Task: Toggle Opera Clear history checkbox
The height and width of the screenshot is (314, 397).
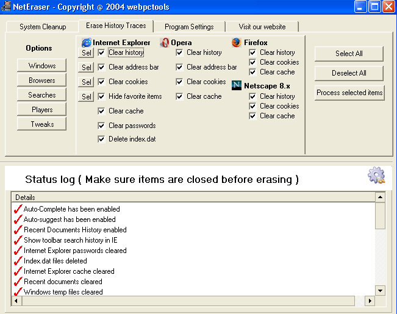Action: (179, 52)
